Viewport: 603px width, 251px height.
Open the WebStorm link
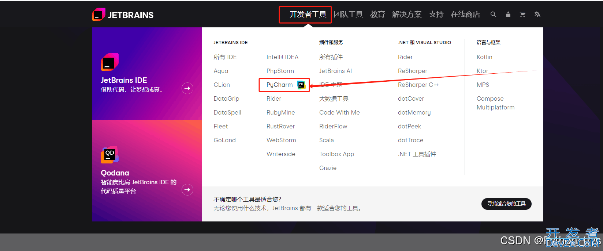pos(281,140)
